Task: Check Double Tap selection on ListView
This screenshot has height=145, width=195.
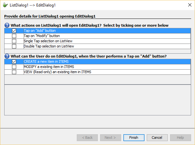Action: pyautogui.click(x=14, y=46)
